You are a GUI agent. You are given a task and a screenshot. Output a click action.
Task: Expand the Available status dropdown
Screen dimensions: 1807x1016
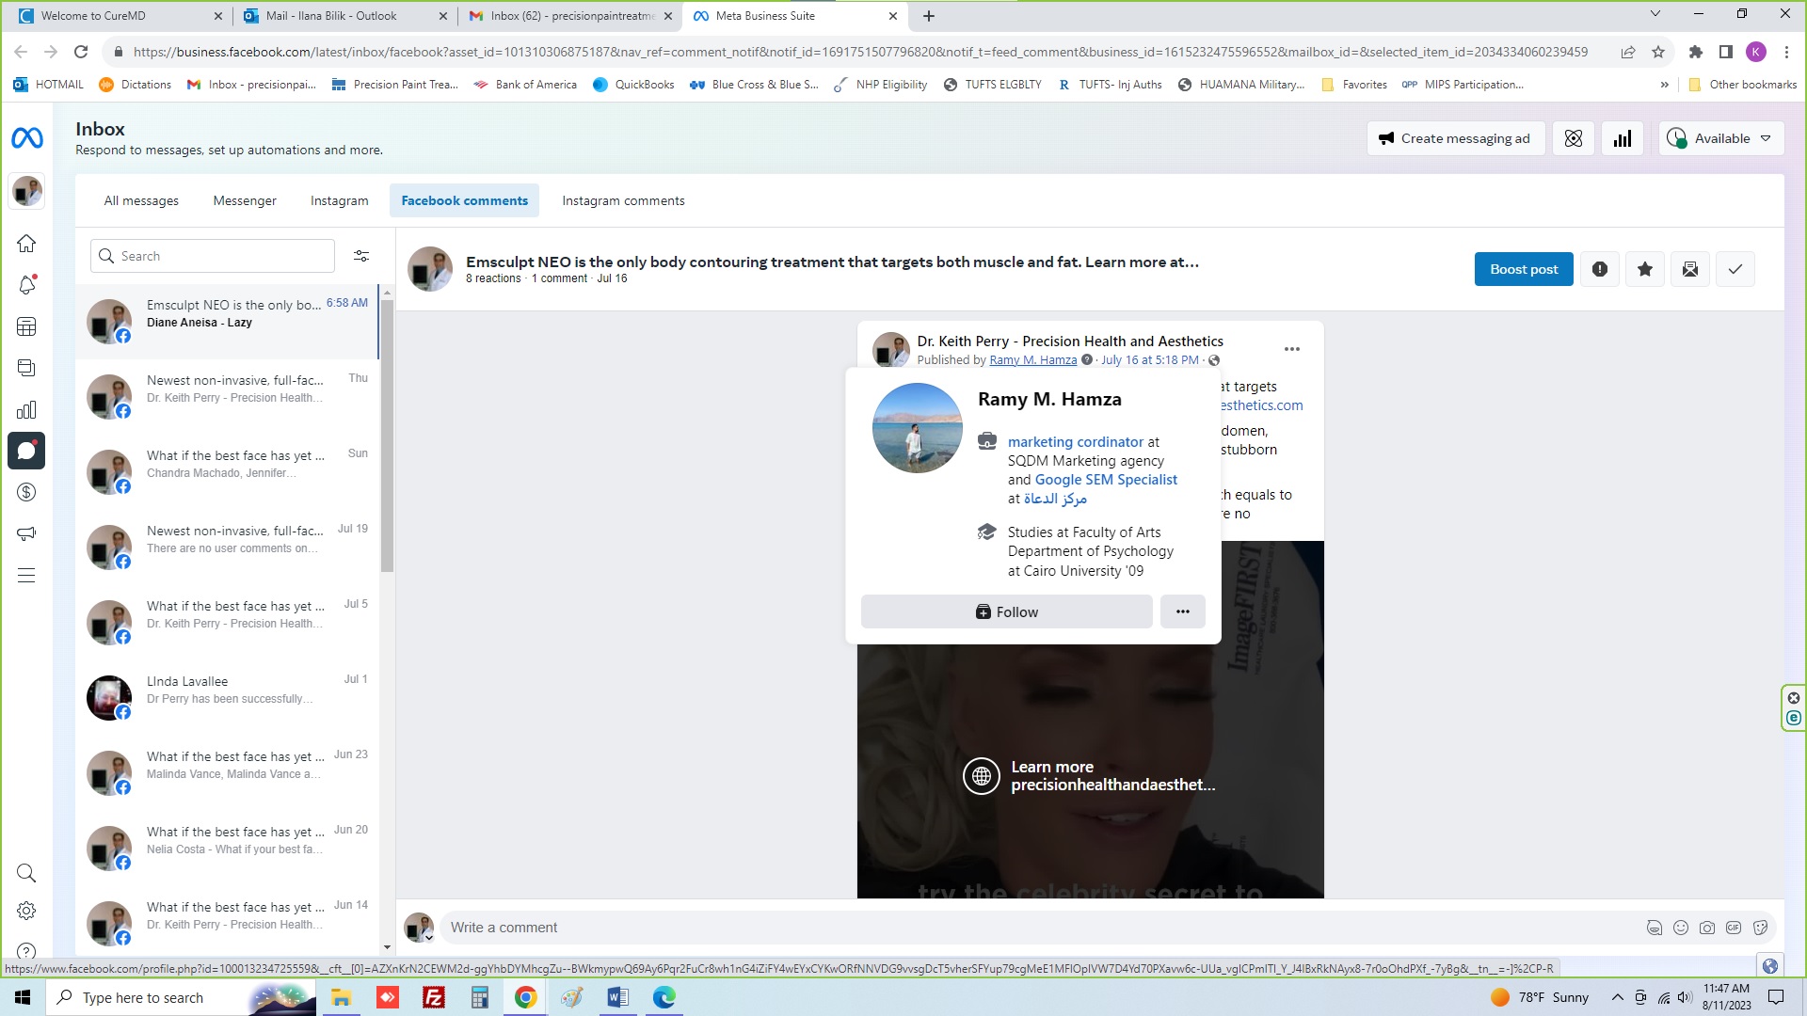1721,138
